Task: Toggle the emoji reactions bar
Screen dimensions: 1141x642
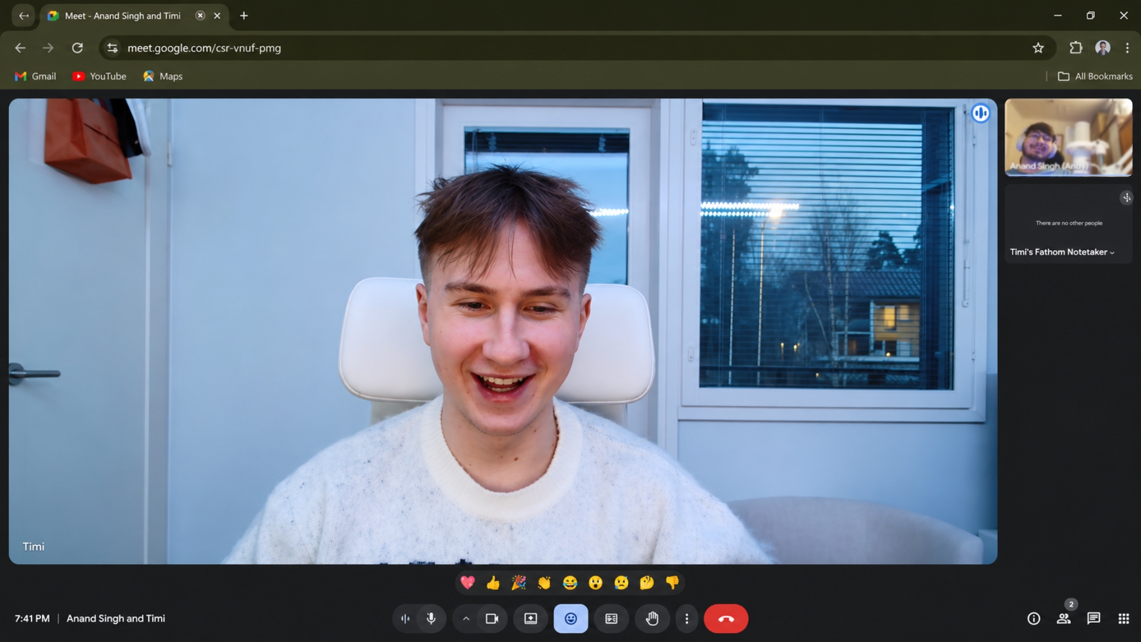Action: (571, 618)
